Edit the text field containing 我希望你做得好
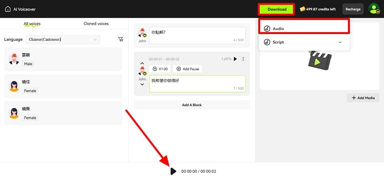The height and width of the screenshot is (180, 384). pos(197,84)
